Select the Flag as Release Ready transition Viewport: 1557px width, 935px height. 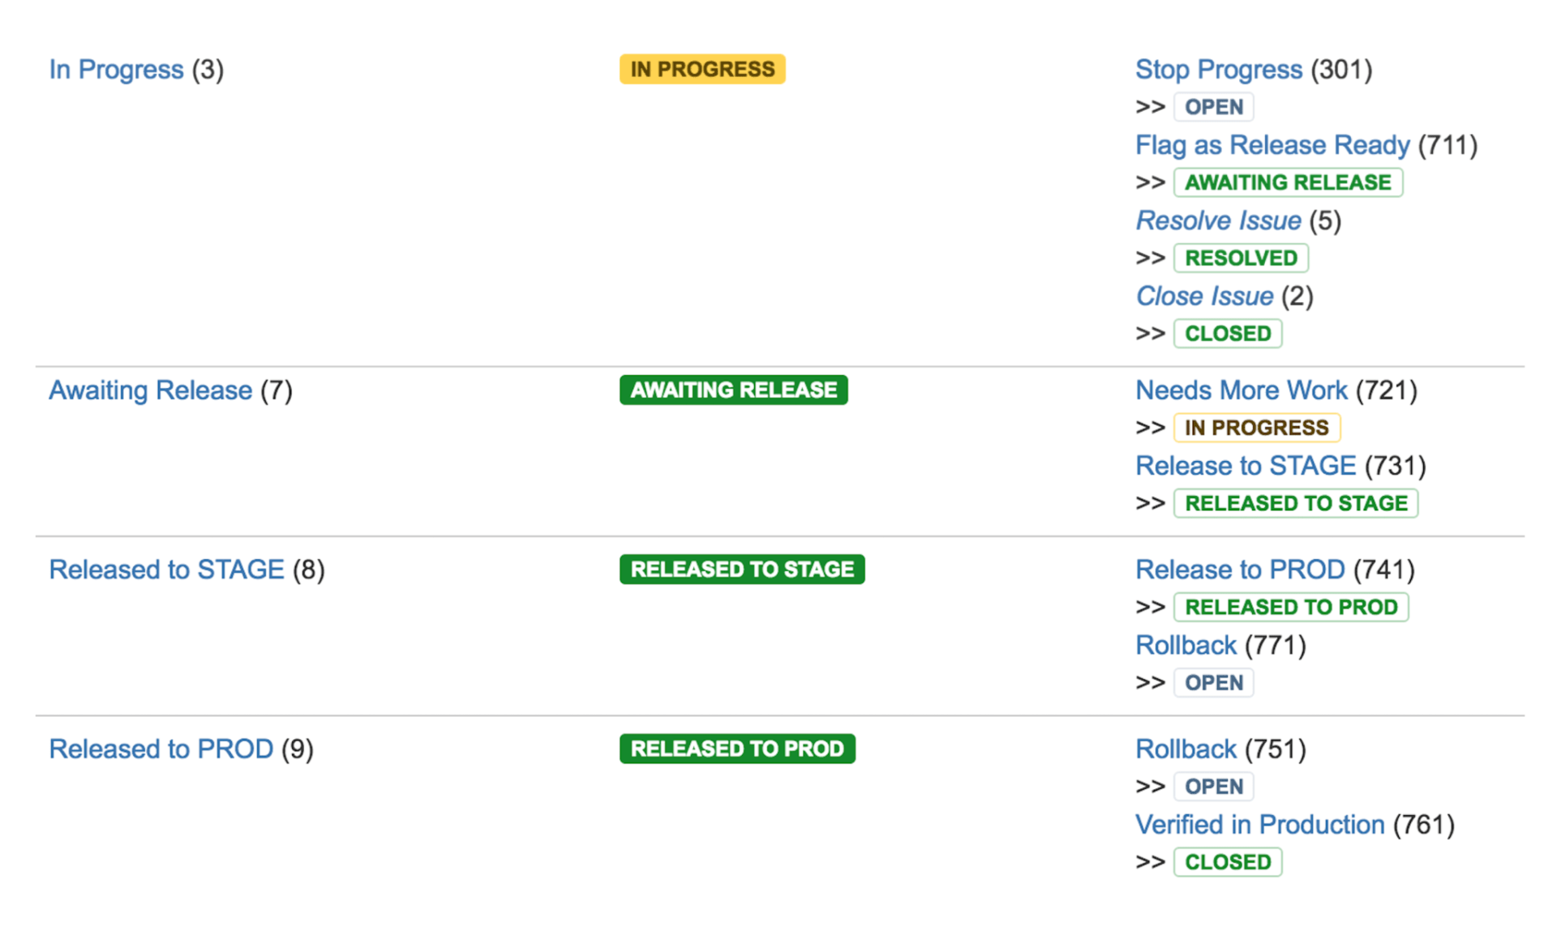tap(1272, 145)
